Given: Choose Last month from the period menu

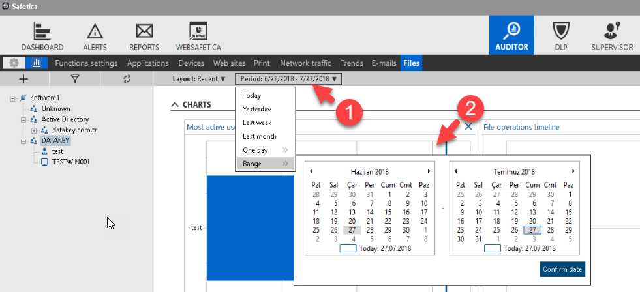Looking at the screenshot, I should click(265, 137).
